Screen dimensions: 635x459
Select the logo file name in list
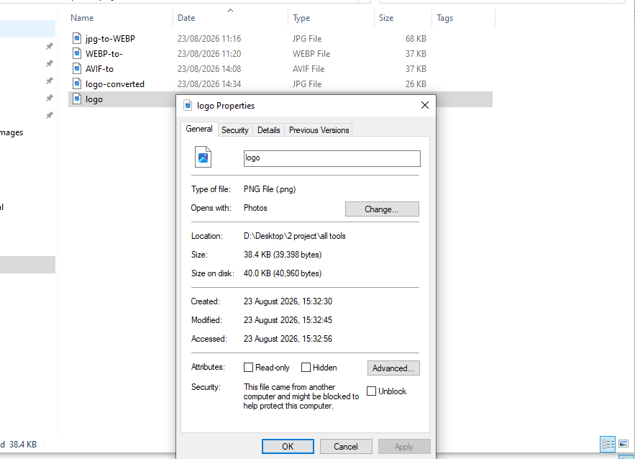[94, 99]
